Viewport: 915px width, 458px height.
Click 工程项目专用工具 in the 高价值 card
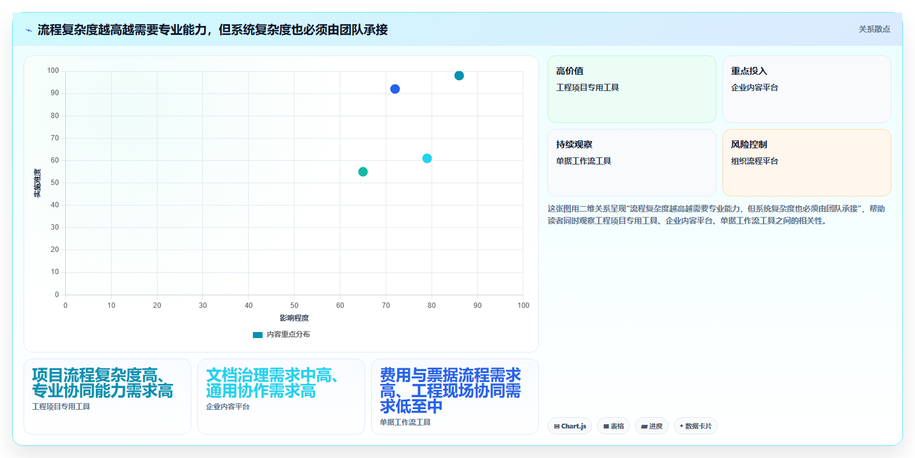tap(587, 87)
